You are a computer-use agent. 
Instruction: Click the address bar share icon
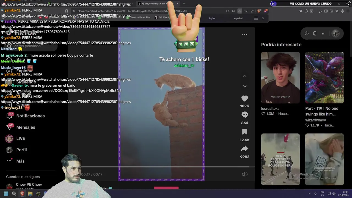252,11
